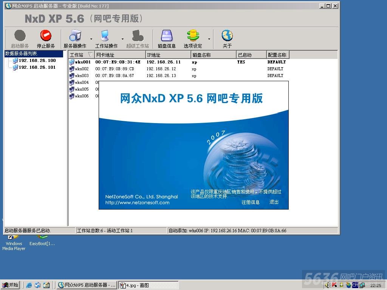387x290 pixels.
Task: Click DEFAULT configuration of wks002
Action: click(x=275, y=69)
